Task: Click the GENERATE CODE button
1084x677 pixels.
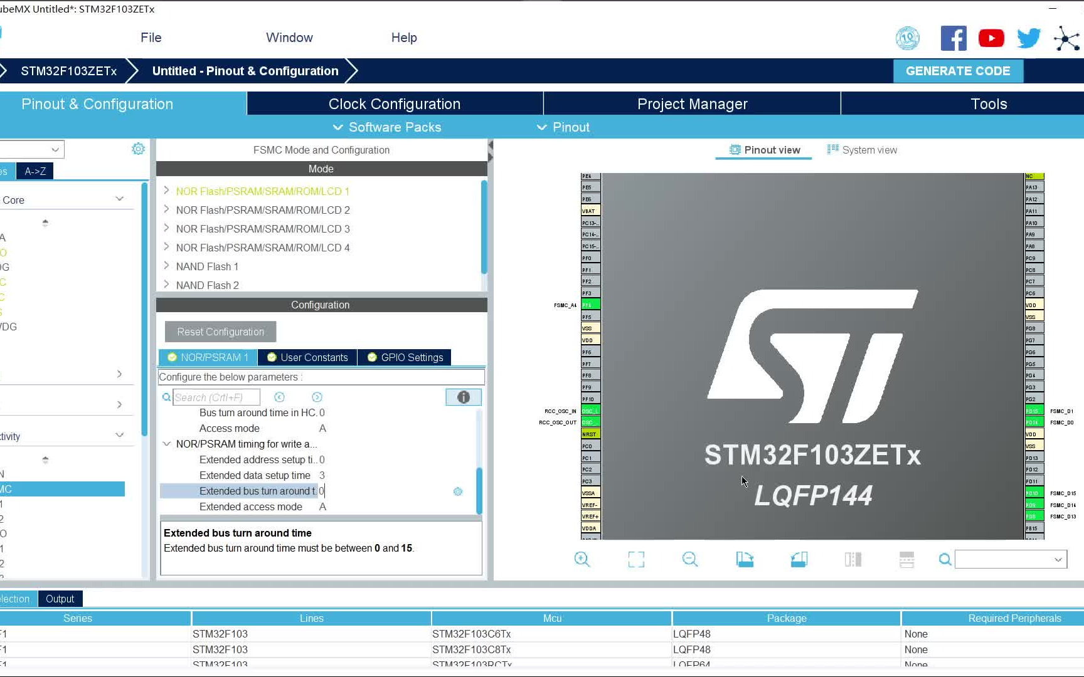Action: (x=958, y=71)
